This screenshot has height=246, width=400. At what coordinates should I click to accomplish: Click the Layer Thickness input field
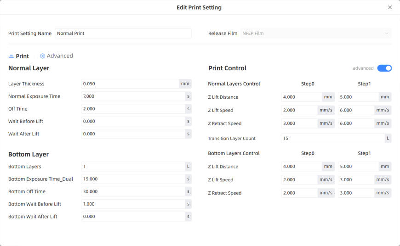(x=130, y=84)
